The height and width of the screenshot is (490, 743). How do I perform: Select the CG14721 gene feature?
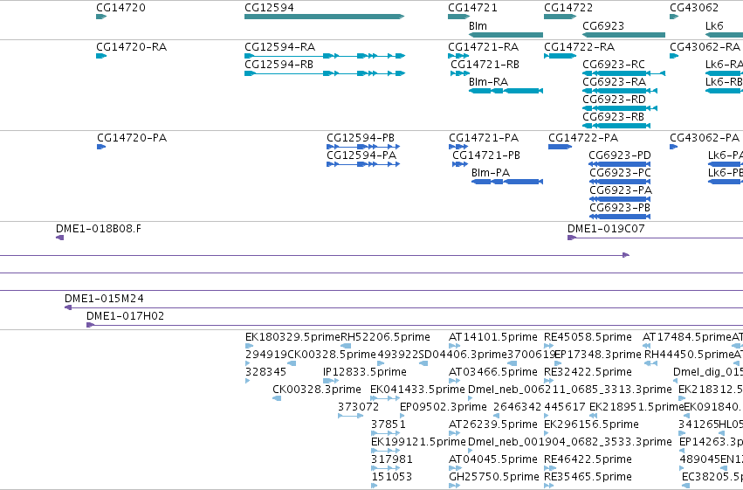[458, 17]
